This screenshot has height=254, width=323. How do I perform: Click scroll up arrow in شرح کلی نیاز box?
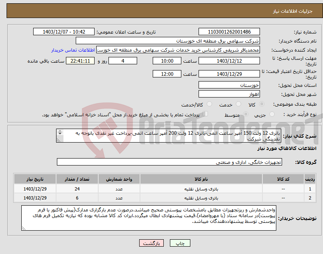tap(60, 131)
